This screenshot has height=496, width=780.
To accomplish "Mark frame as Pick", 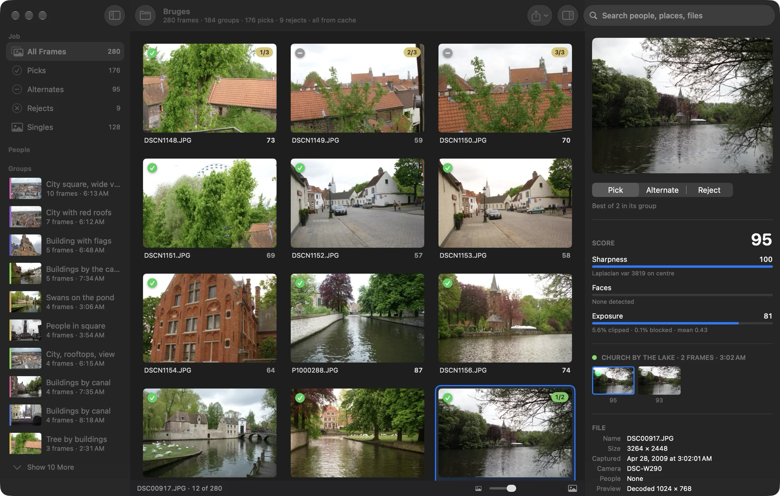I will click(615, 190).
